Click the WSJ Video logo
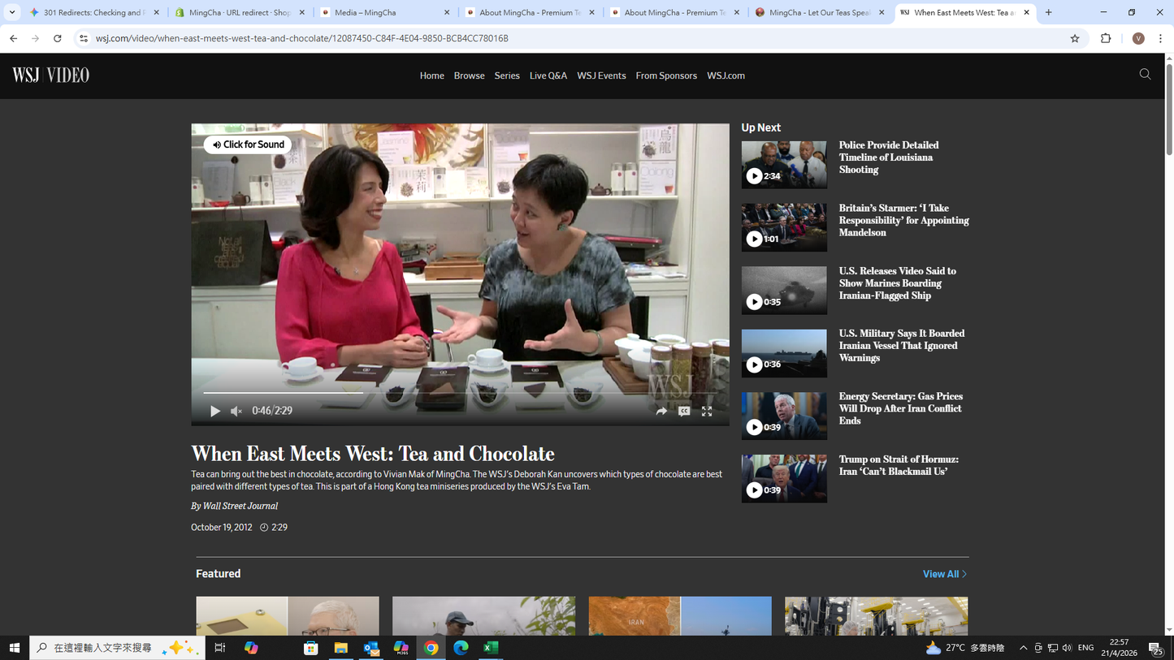The width and height of the screenshot is (1174, 660). [51, 75]
